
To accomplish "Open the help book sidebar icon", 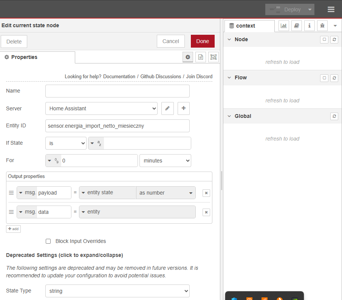I will [297, 26].
